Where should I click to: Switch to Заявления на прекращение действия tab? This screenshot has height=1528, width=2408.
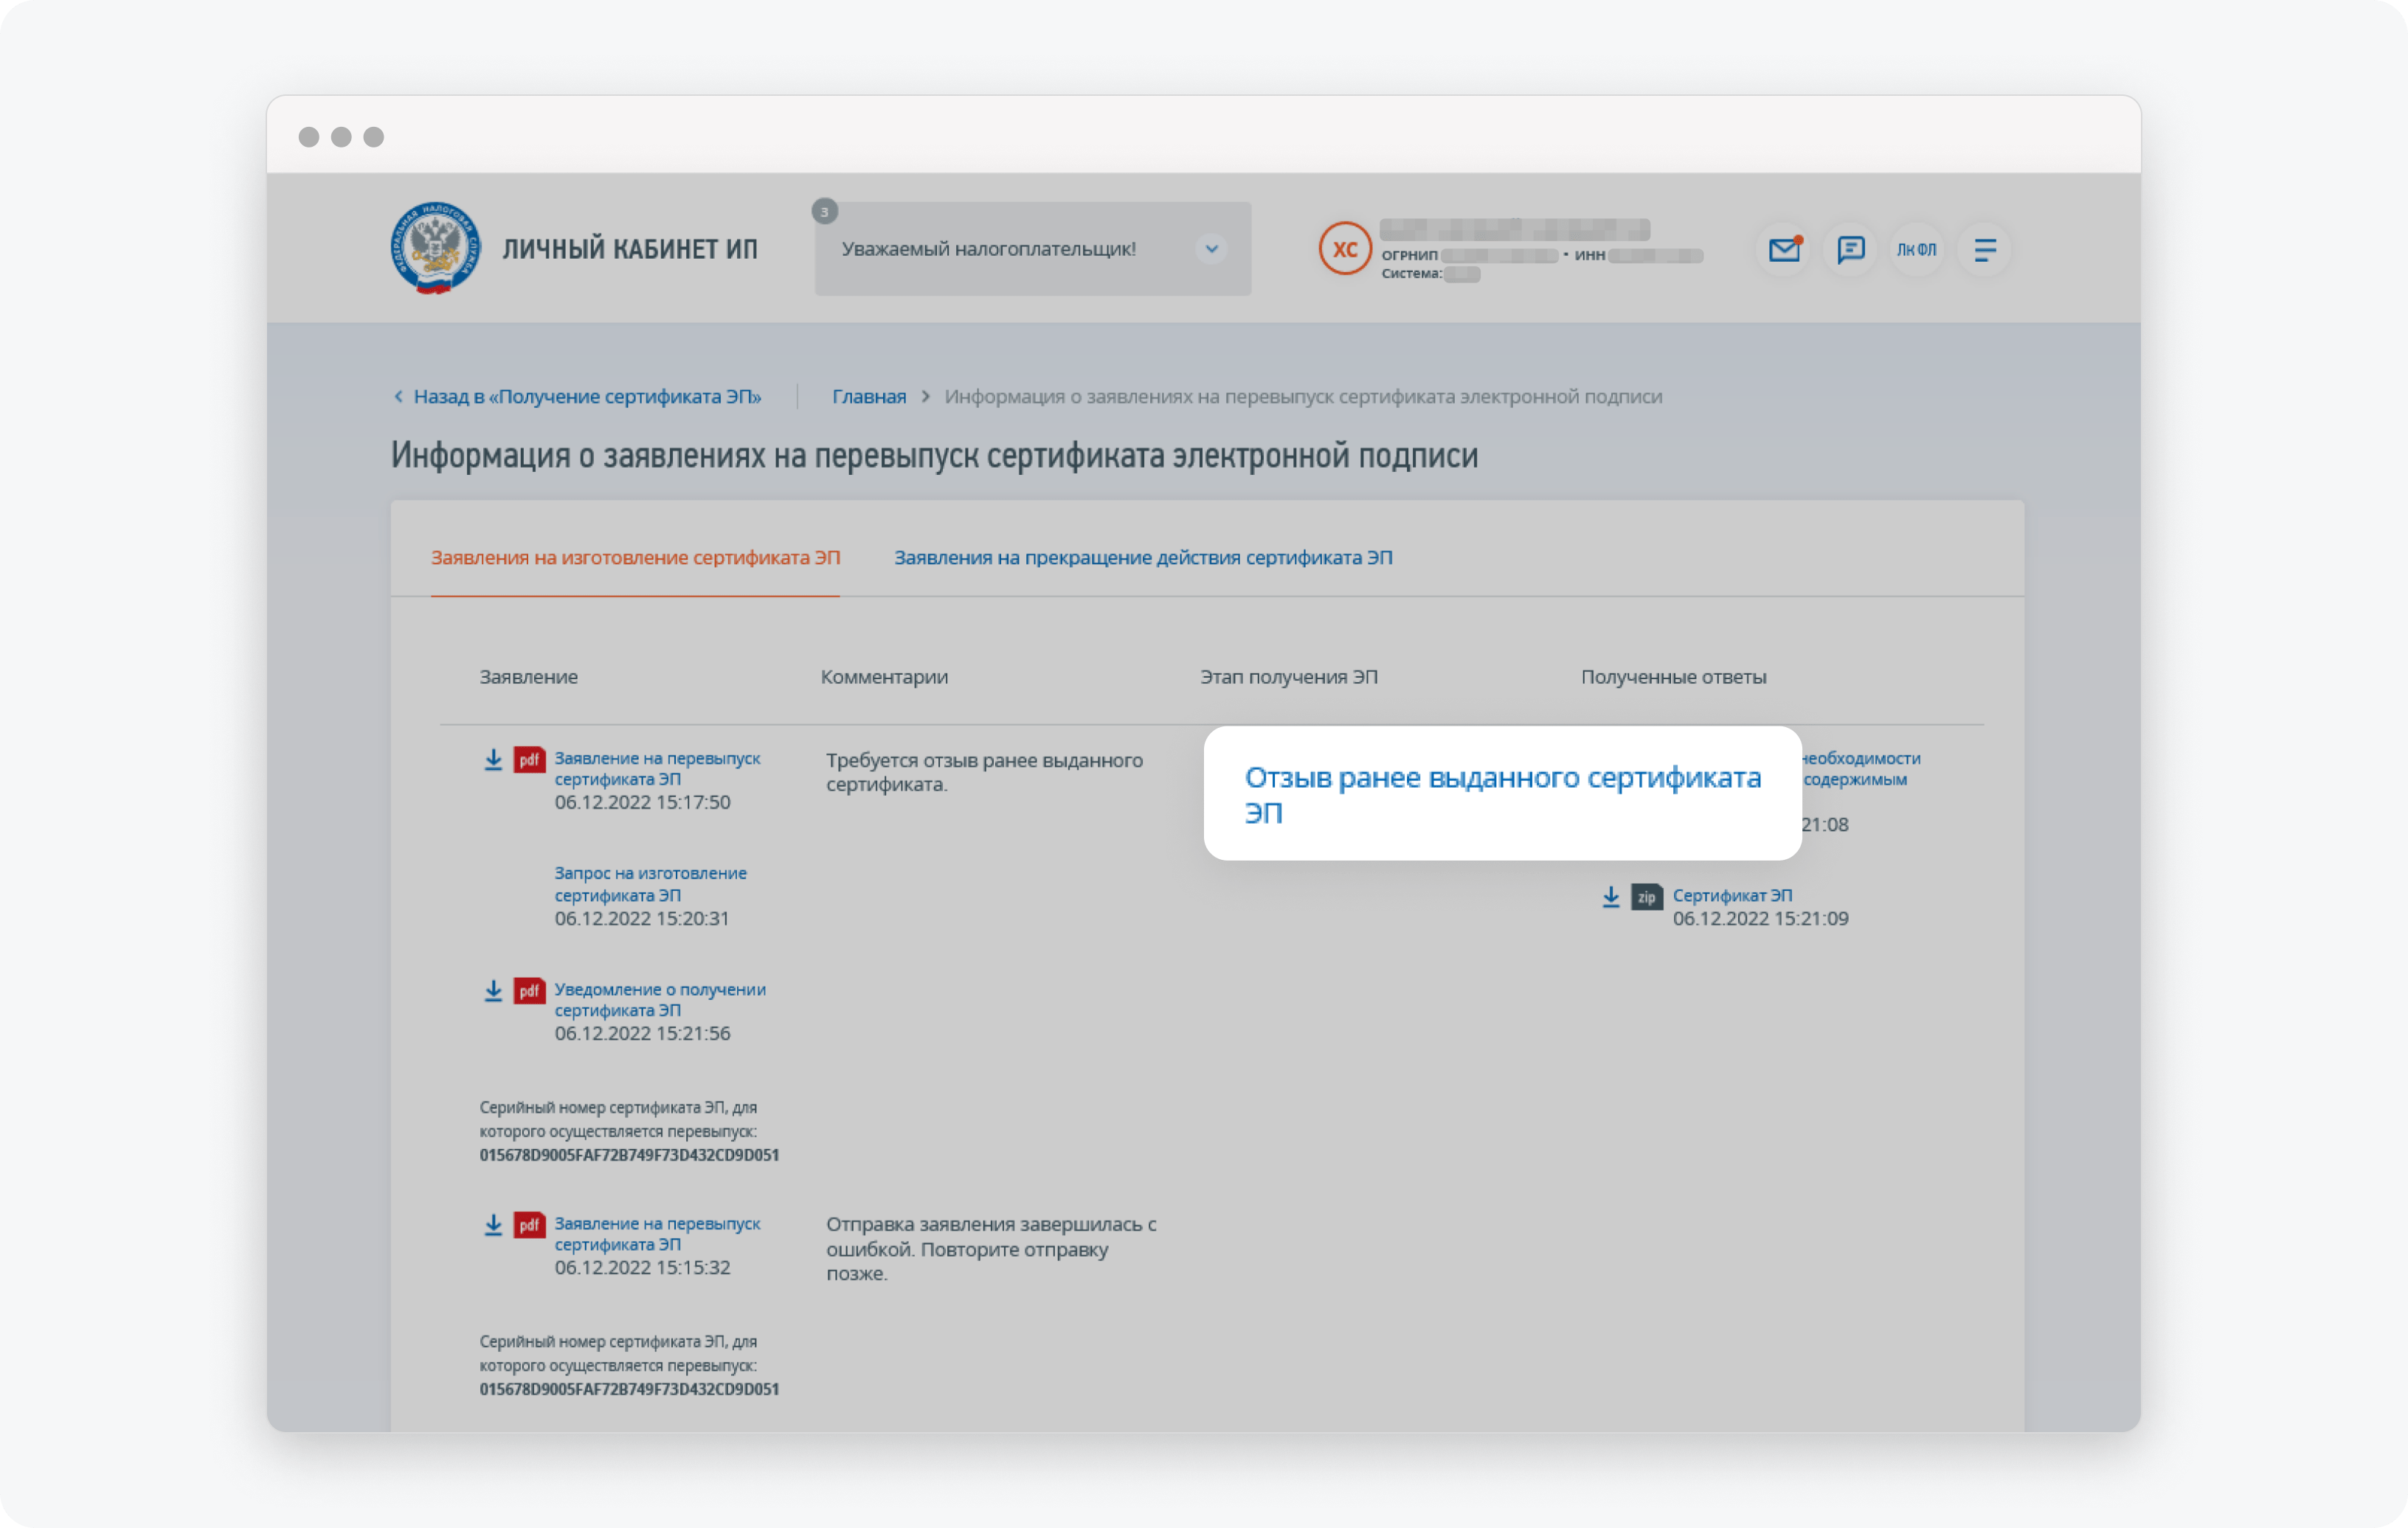point(1143,556)
